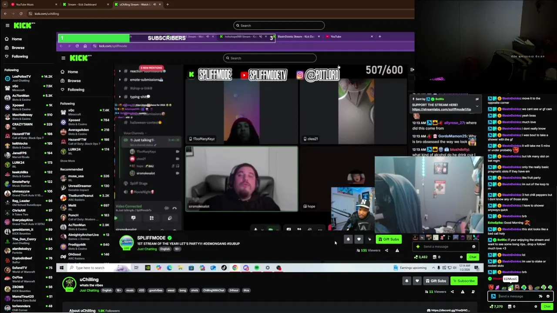Open the browser tab list dropdown
Screen dimensions: 557x313
tap(5, 4)
